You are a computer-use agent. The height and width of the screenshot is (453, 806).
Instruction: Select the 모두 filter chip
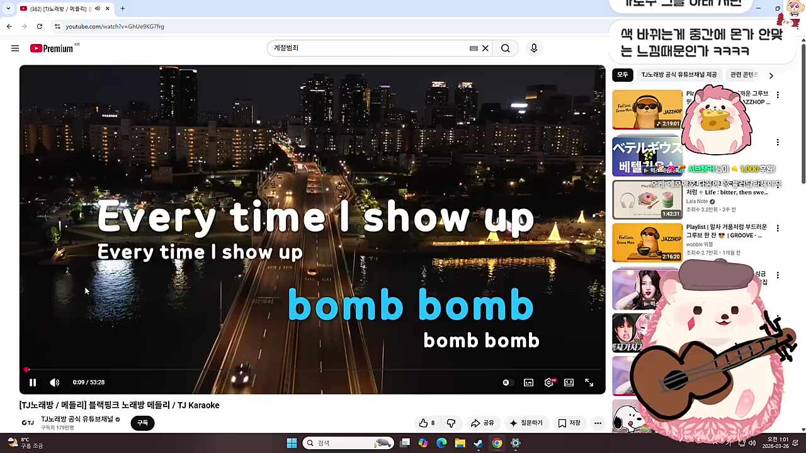click(623, 75)
